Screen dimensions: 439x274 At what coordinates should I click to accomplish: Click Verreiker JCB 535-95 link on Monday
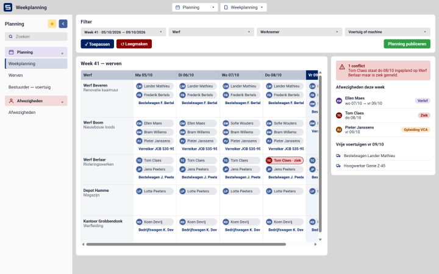[156, 149]
